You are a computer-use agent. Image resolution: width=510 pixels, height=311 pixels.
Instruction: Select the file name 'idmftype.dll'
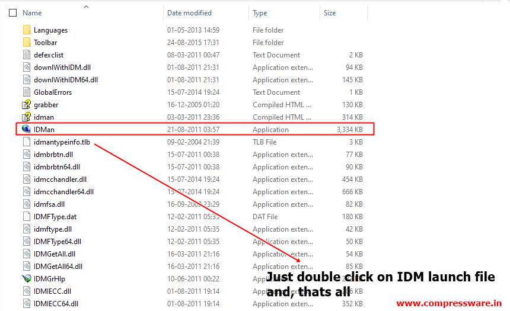(53, 229)
